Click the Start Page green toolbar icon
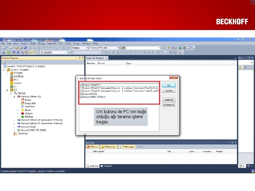 pos(180,48)
